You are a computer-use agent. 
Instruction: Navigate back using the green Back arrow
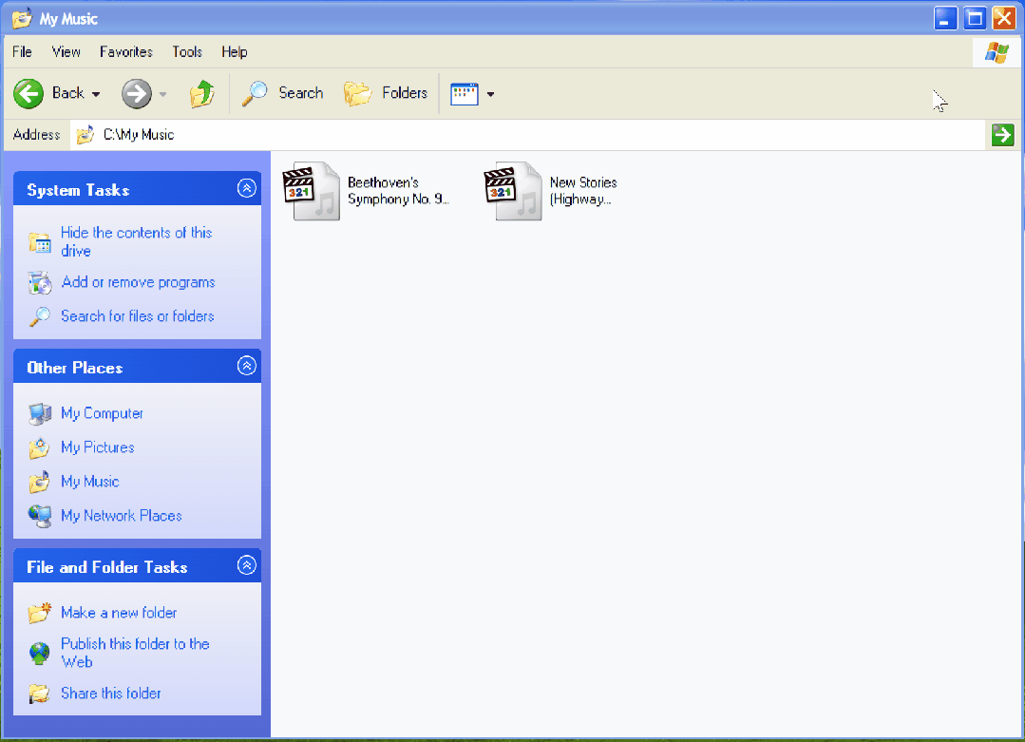coord(28,93)
